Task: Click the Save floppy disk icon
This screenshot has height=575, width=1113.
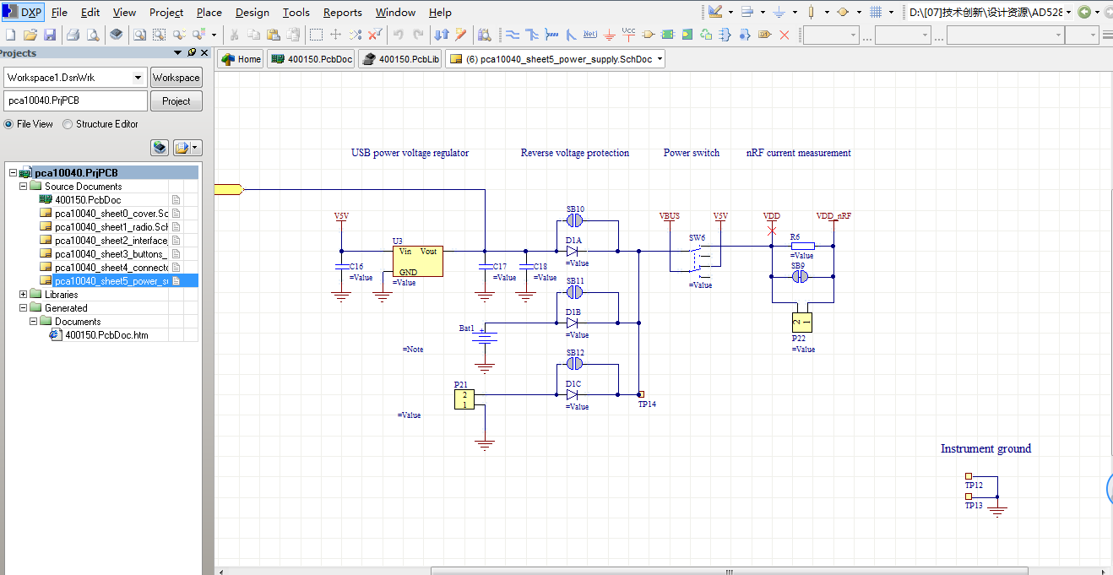Action: 50,35
